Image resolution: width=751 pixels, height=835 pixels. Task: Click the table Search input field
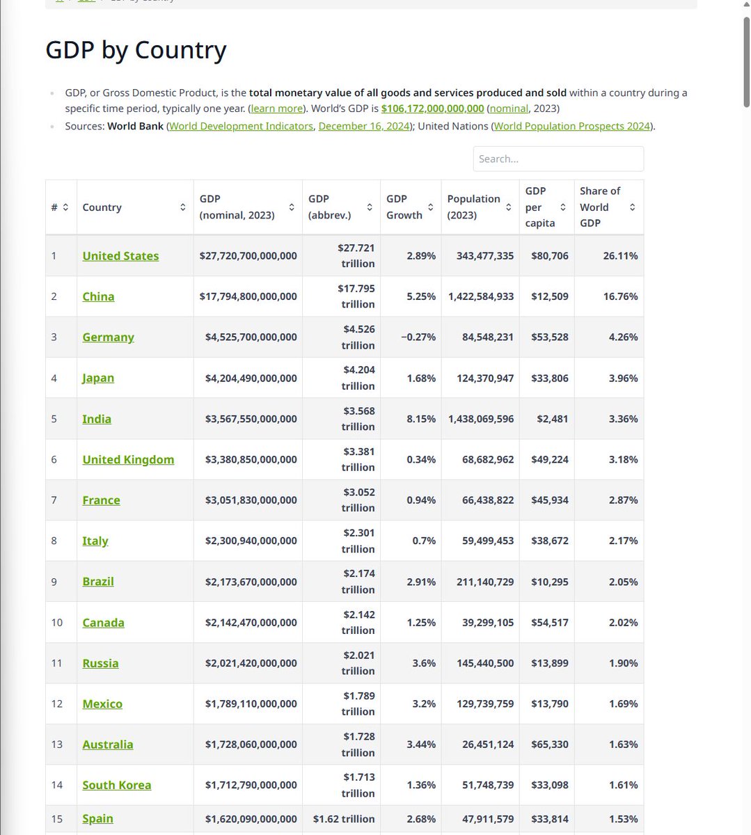(558, 159)
